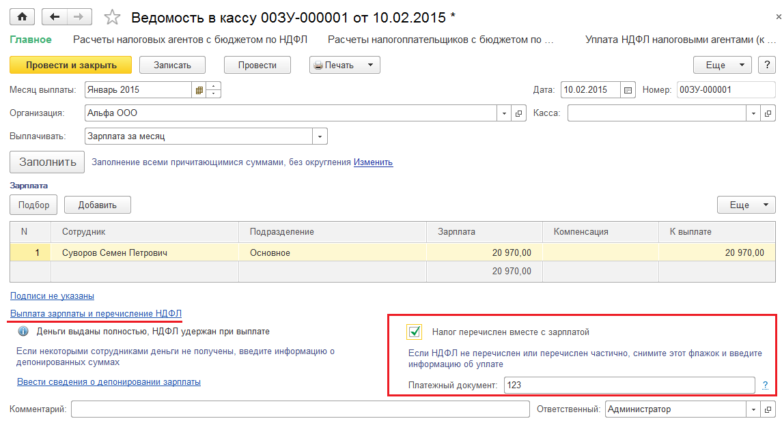Image resolution: width=782 pixels, height=421 pixels.
Task: Navigate forward with the right arrow
Action: coord(79,16)
